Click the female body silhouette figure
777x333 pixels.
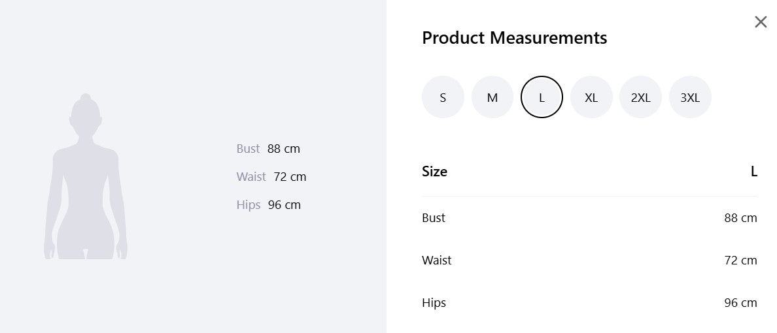coord(86,177)
